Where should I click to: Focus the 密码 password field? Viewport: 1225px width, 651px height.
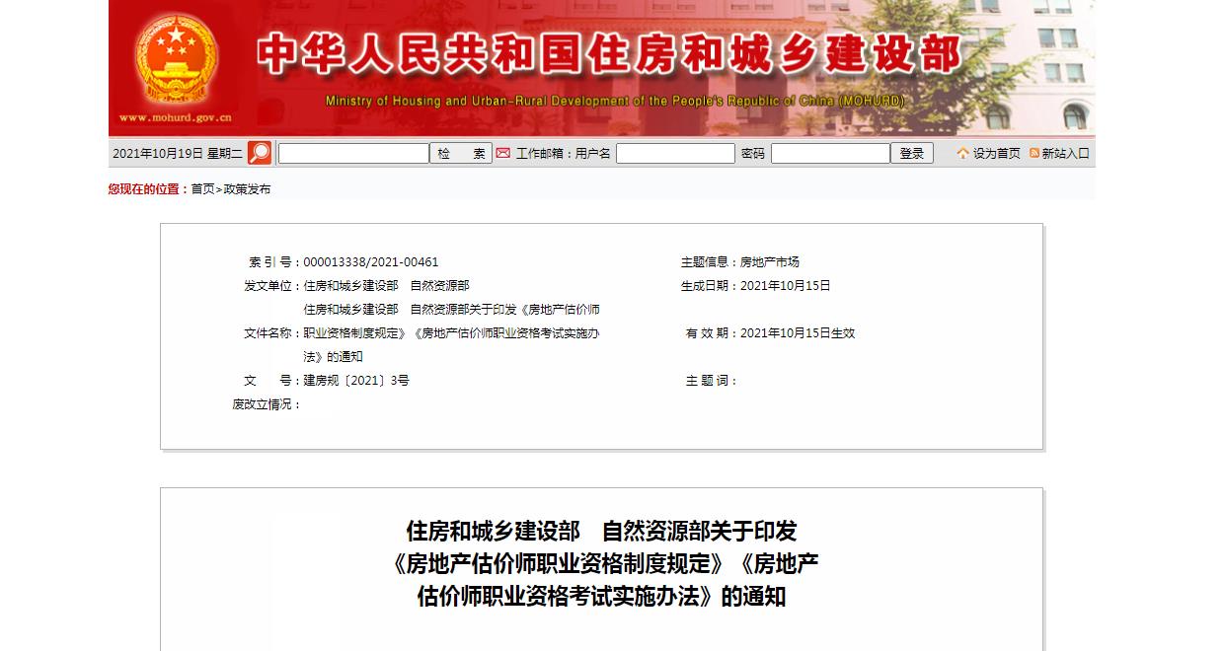[x=830, y=154]
